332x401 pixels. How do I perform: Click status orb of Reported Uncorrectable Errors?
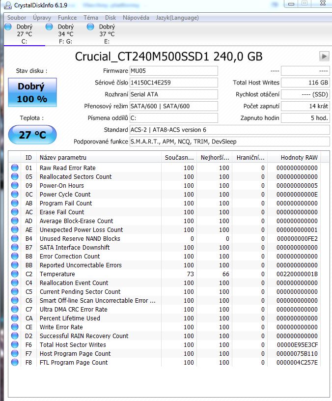click(15, 265)
